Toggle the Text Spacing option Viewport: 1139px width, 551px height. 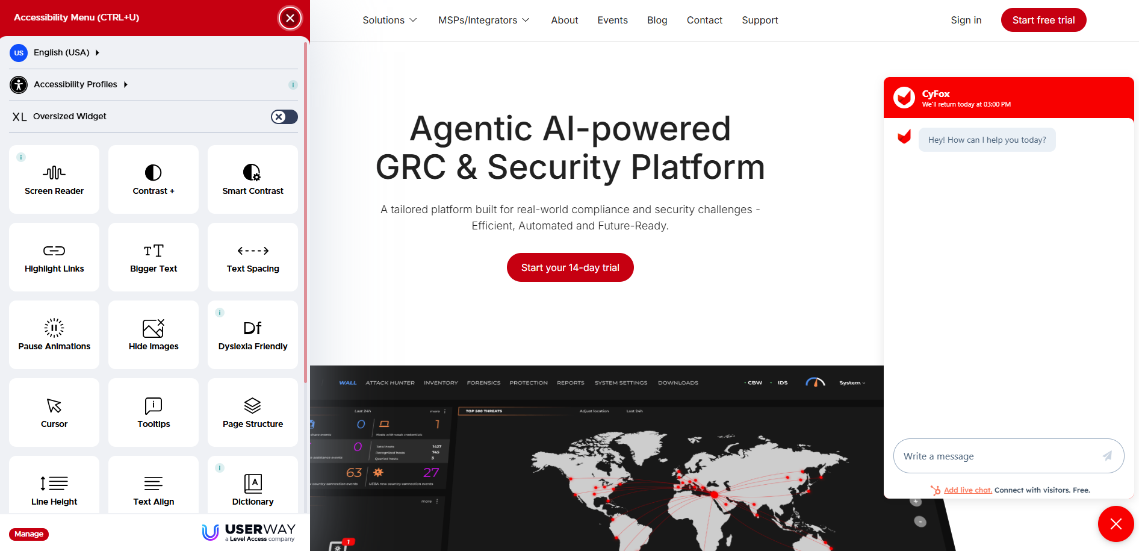coord(253,257)
